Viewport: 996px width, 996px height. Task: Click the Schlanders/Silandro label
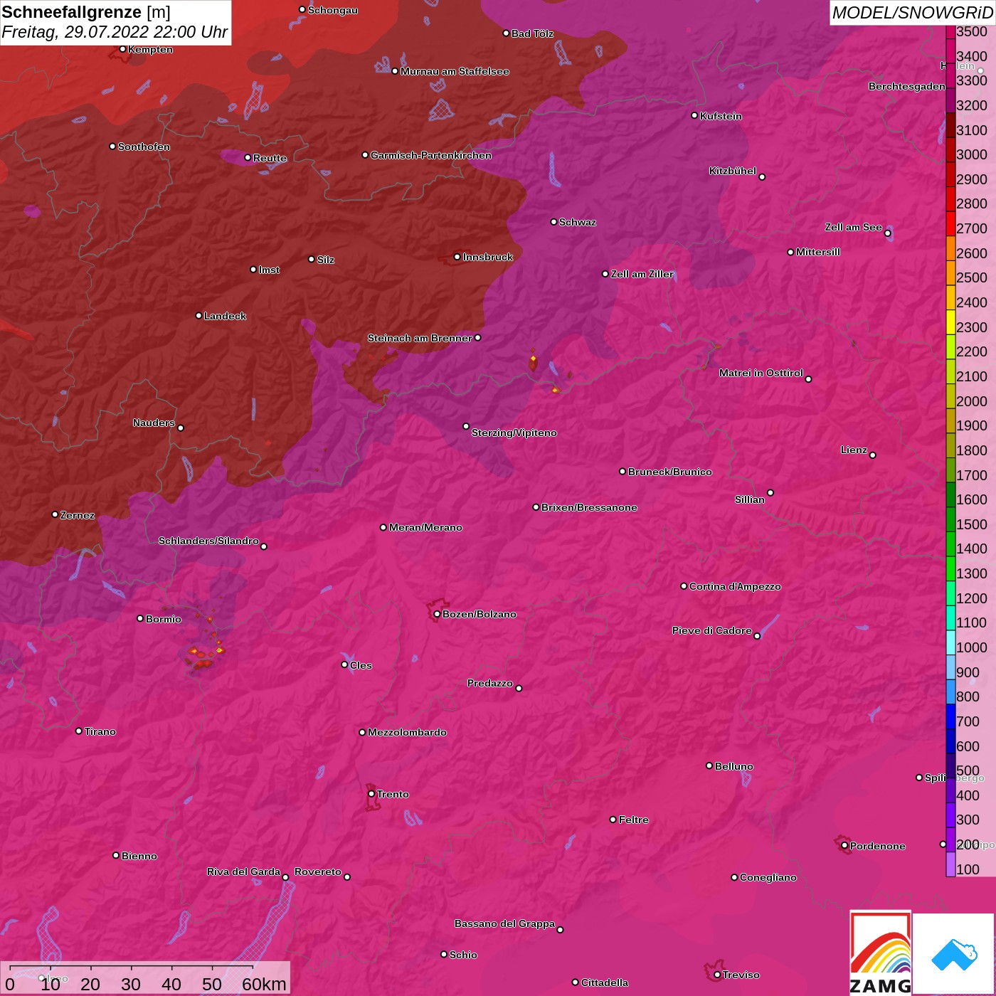point(208,541)
